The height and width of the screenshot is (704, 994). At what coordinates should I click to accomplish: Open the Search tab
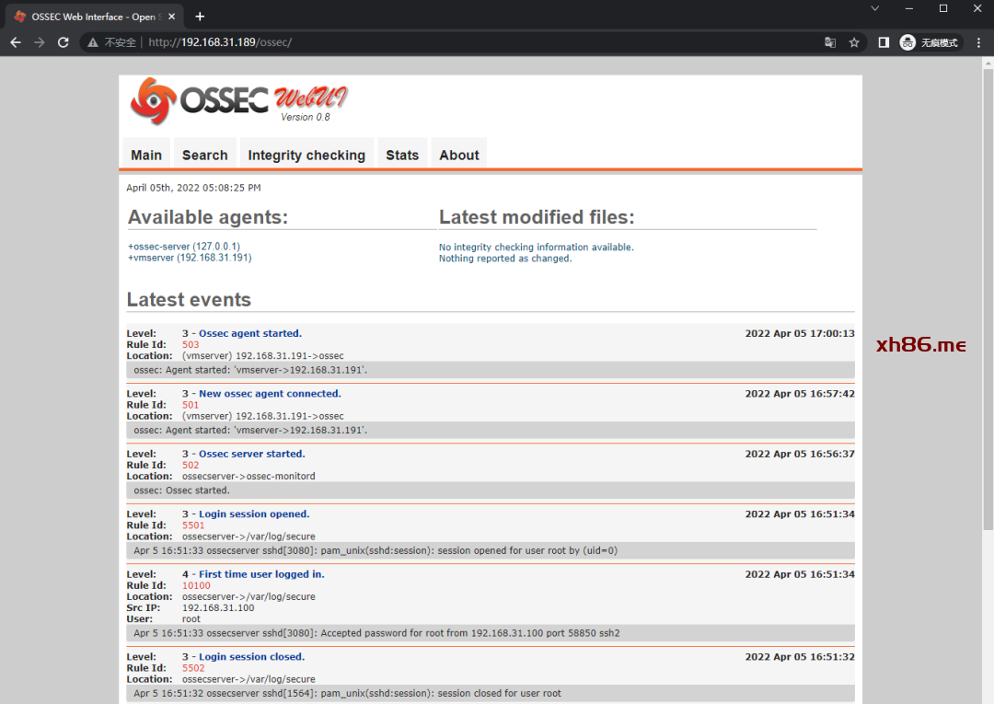pyautogui.click(x=204, y=155)
